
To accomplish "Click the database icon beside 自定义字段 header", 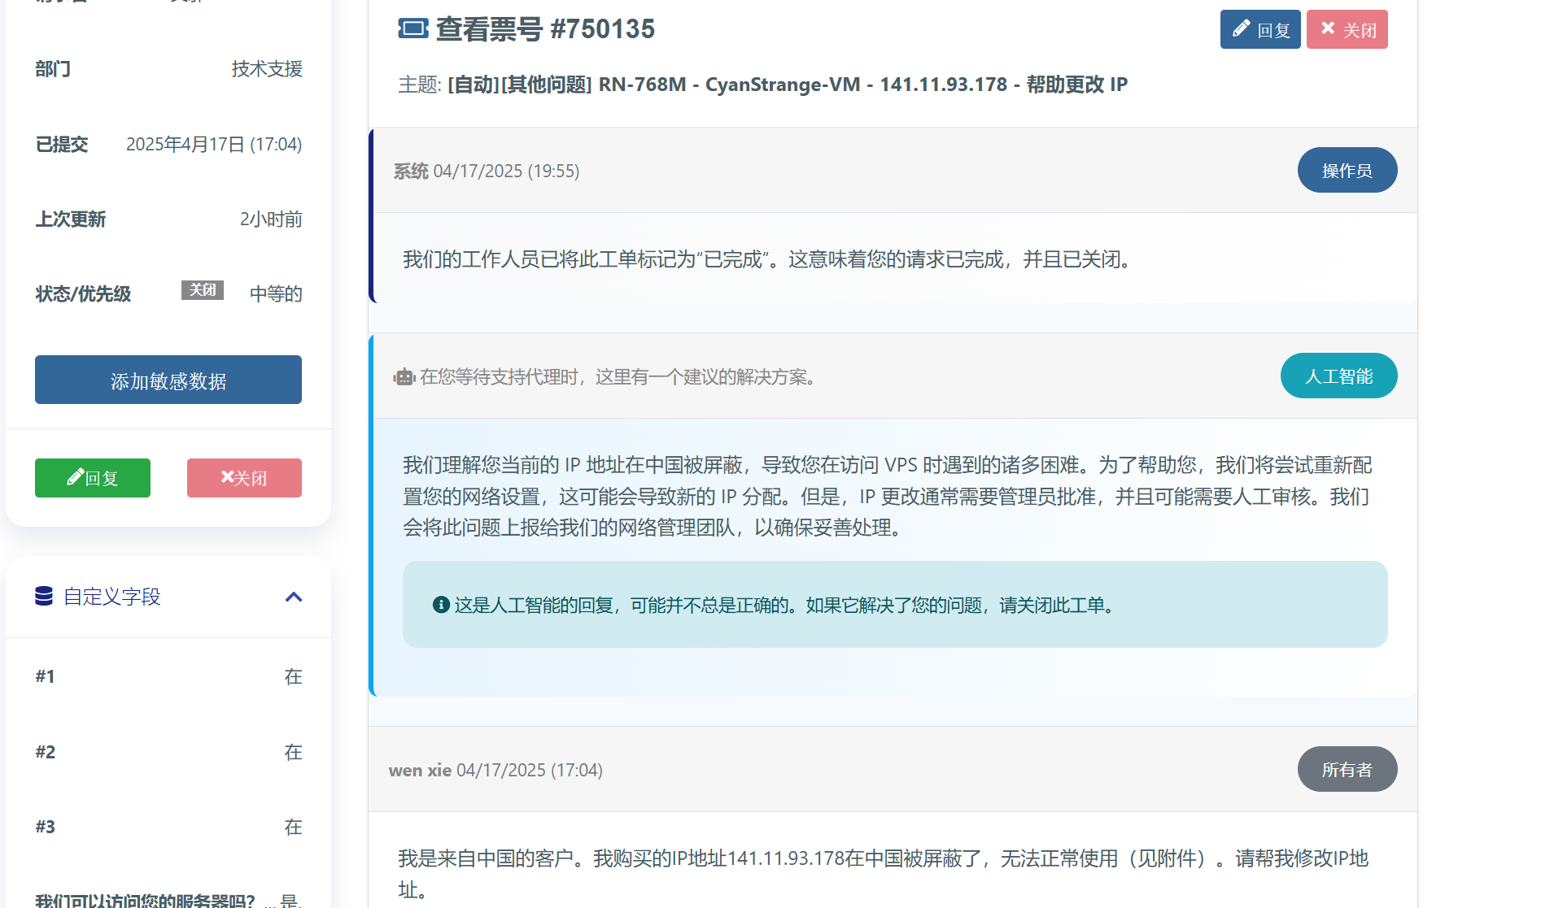I will click(x=43, y=596).
